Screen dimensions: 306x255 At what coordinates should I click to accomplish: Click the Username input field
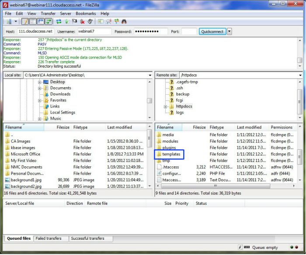pos(94,31)
